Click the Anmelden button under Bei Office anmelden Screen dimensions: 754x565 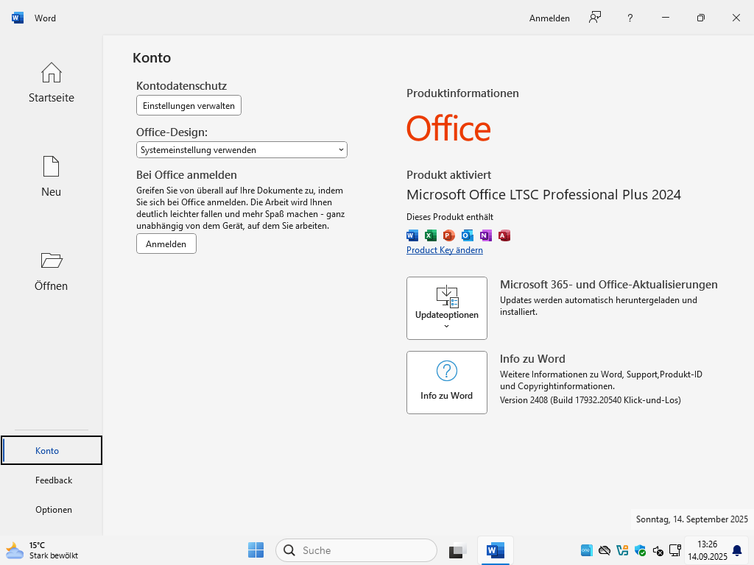pos(166,244)
